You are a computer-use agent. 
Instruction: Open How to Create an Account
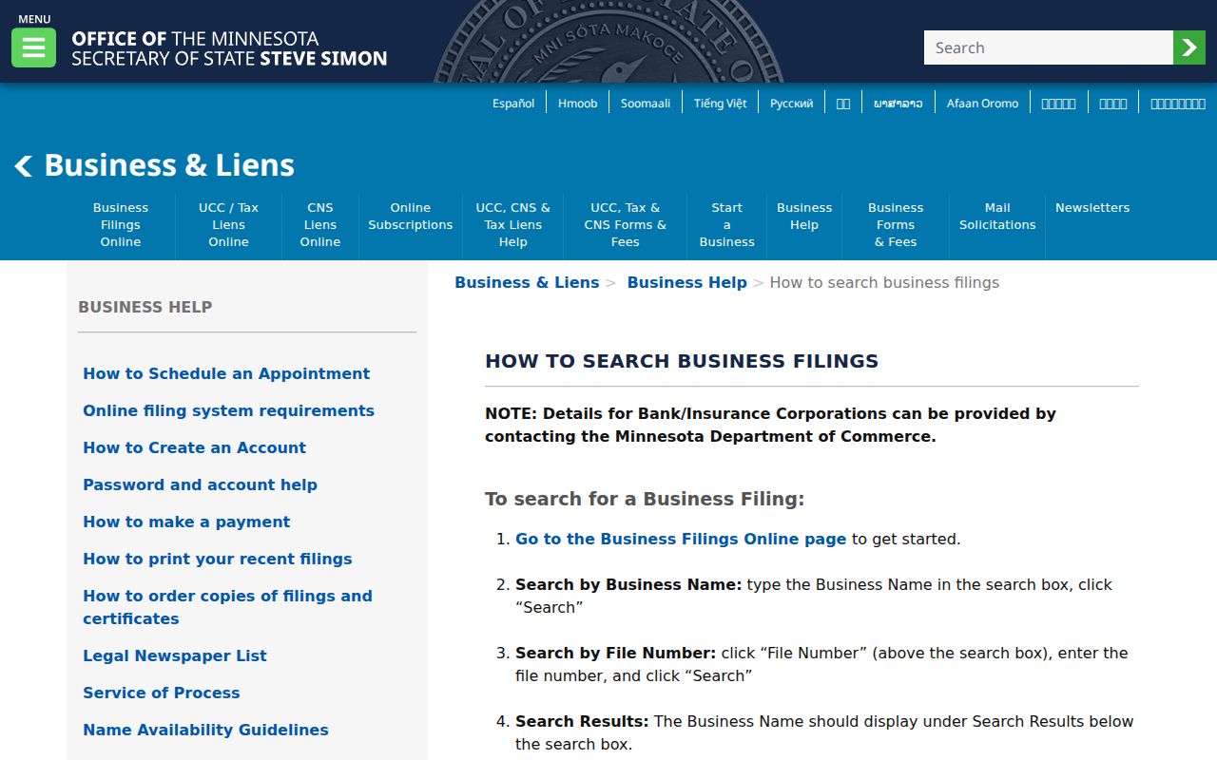point(194,448)
